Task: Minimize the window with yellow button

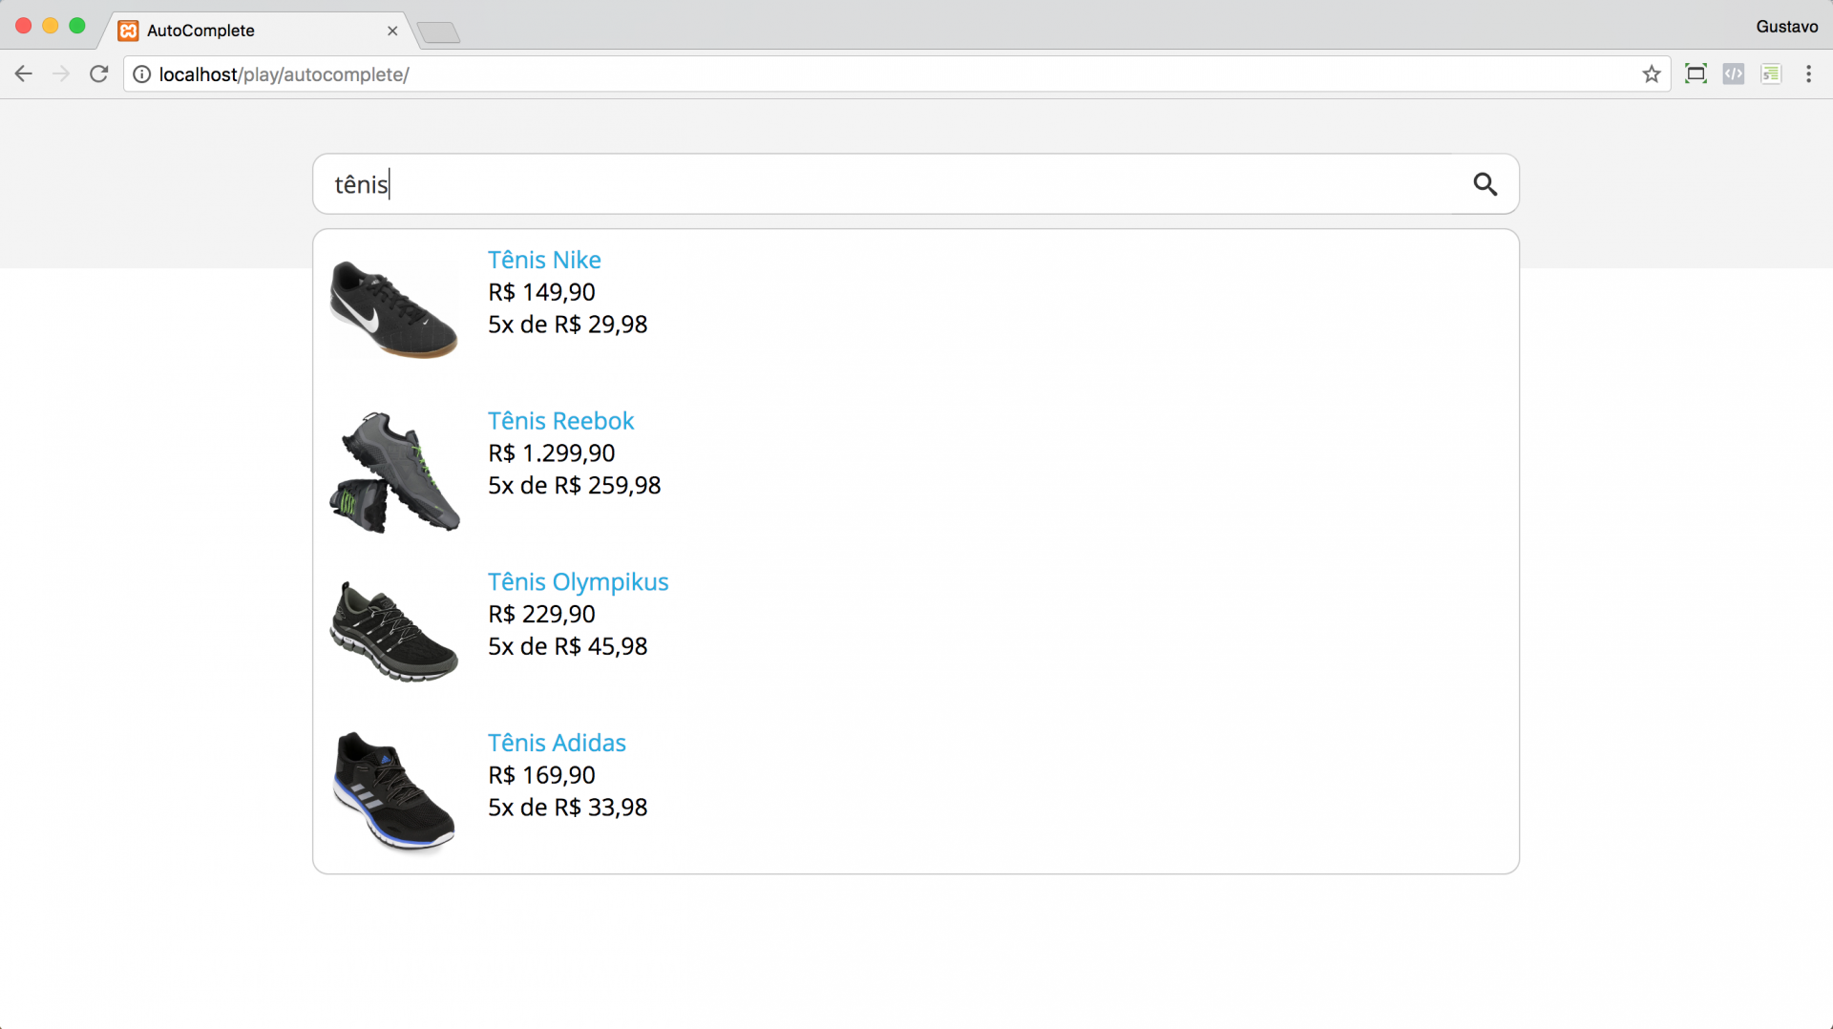Action: 51,26
